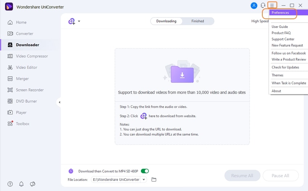308x191 pixels.
Task: Go to Home in the sidebar
Action: tap(21, 22)
